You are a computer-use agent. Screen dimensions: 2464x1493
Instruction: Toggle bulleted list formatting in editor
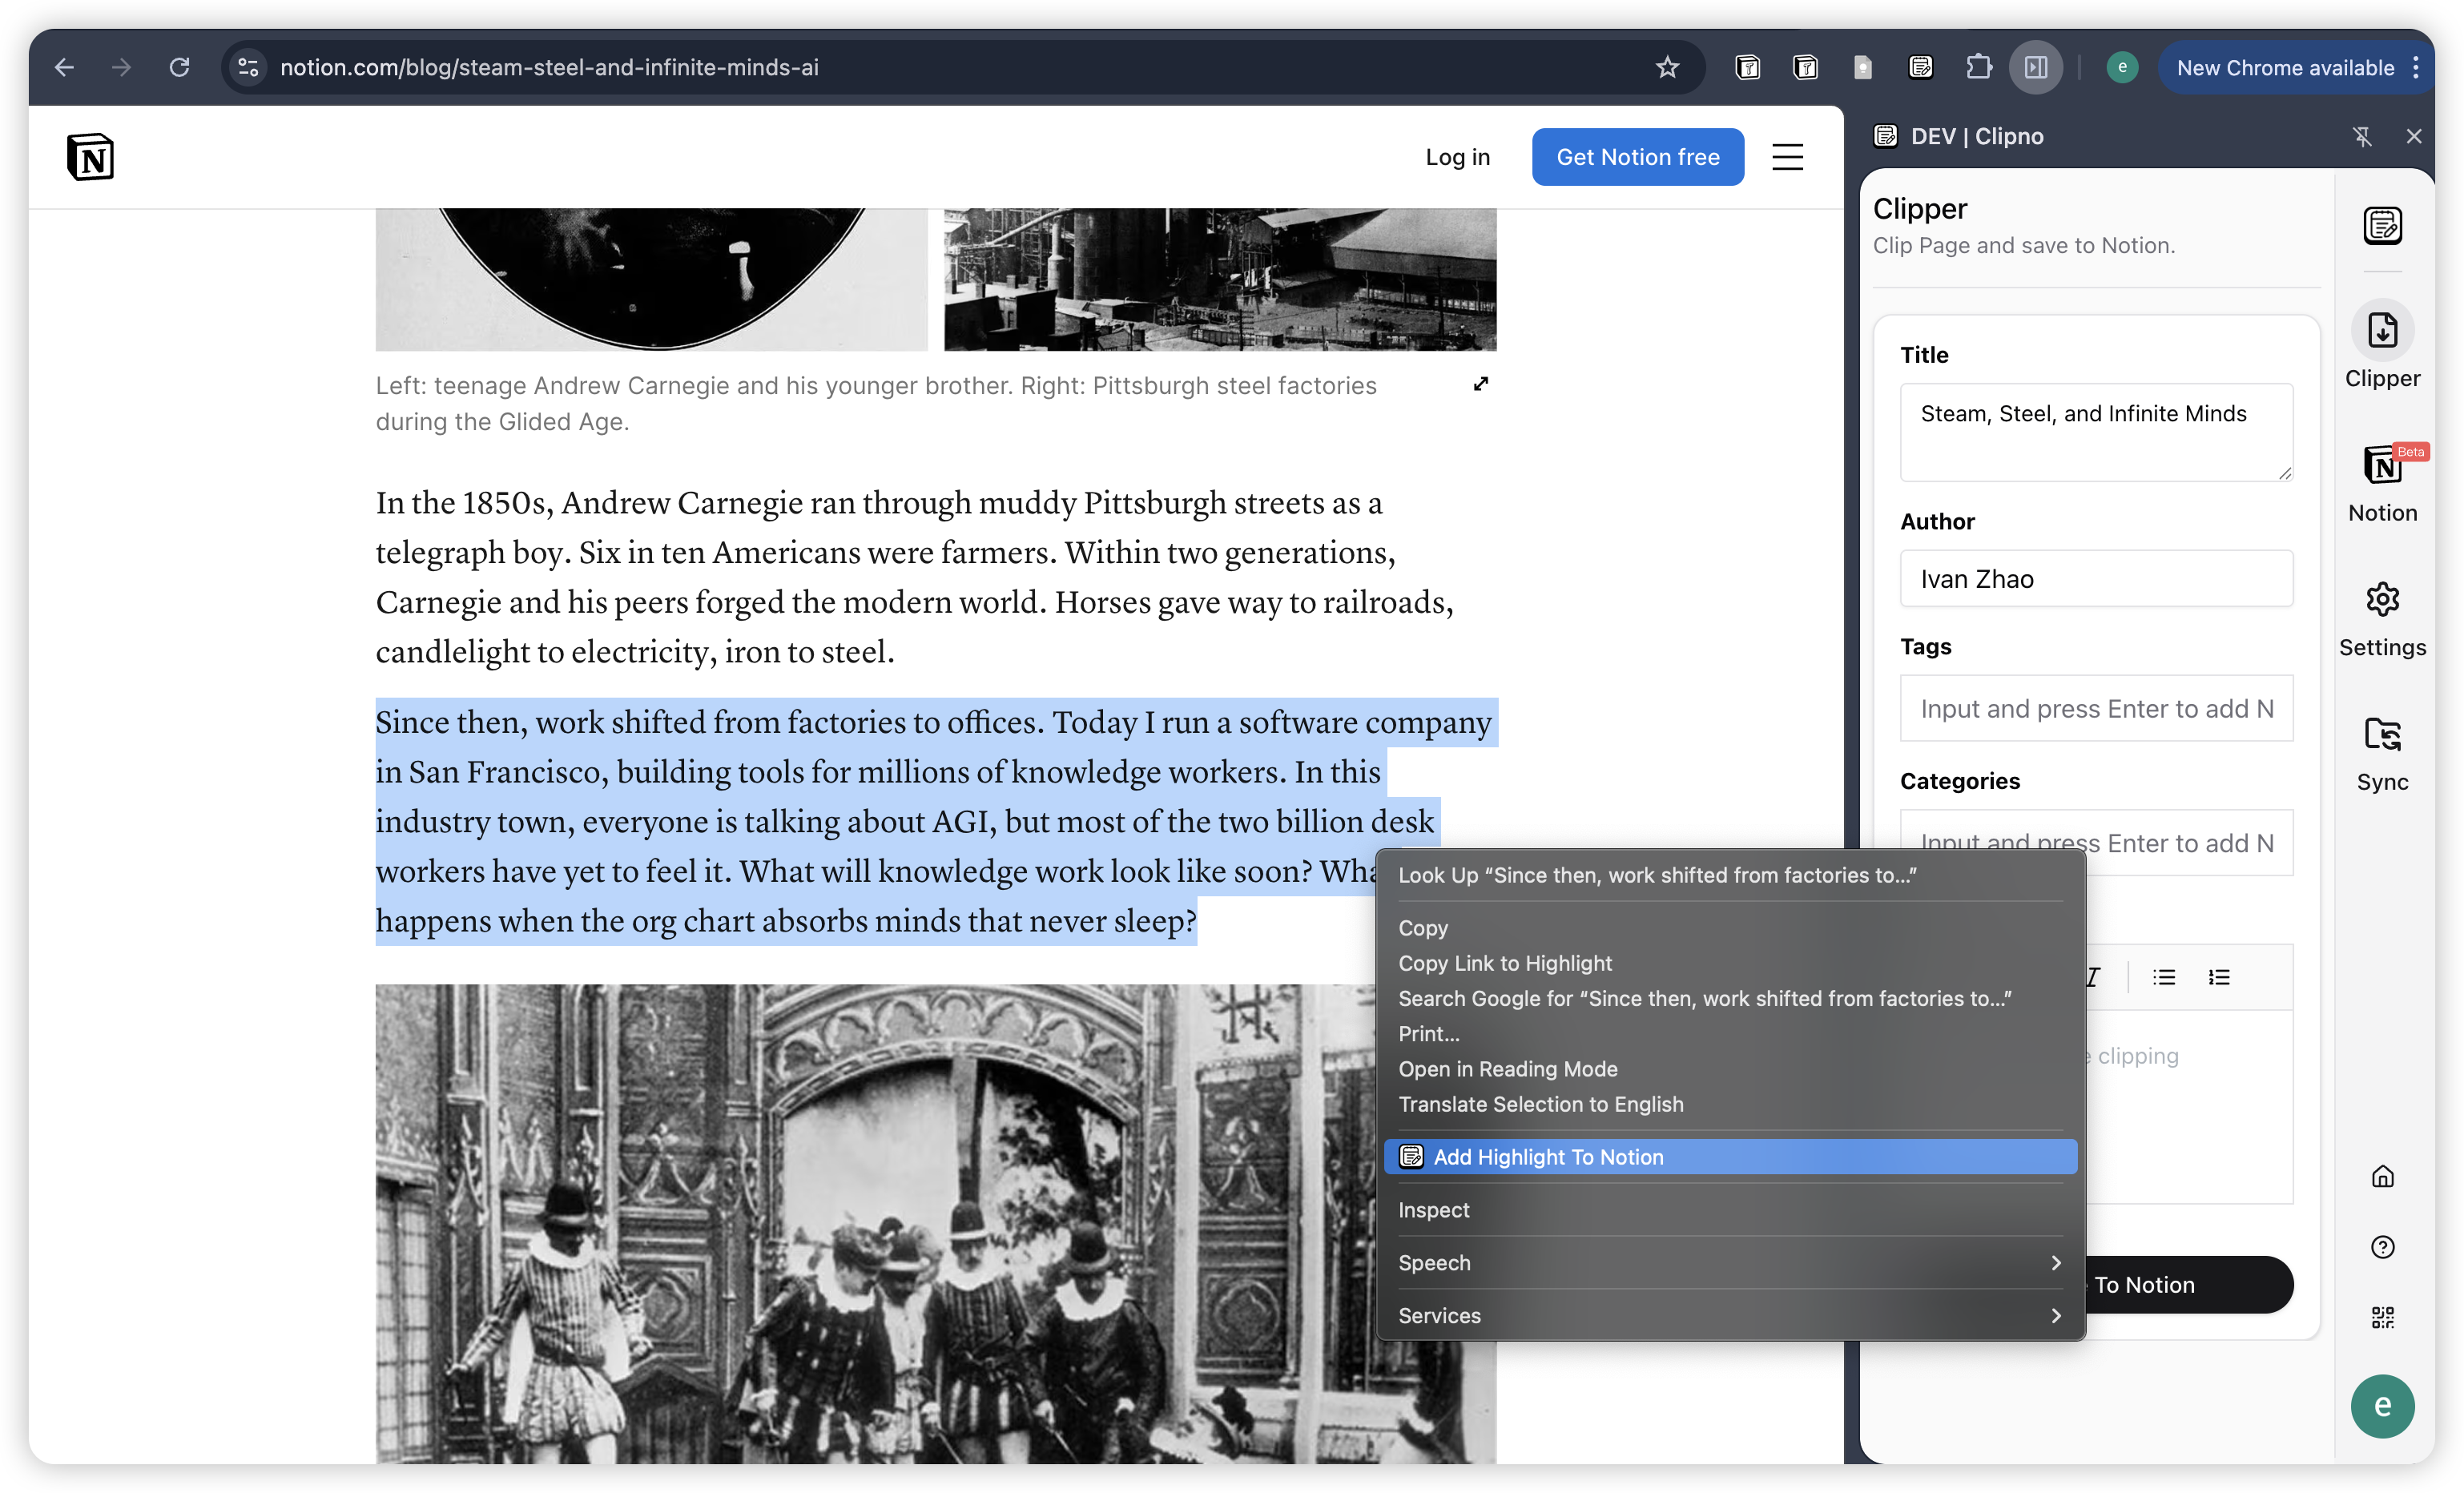(x=2164, y=977)
